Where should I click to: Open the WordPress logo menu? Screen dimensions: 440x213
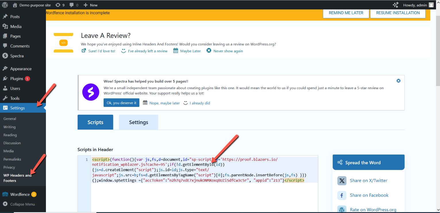point(5,5)
